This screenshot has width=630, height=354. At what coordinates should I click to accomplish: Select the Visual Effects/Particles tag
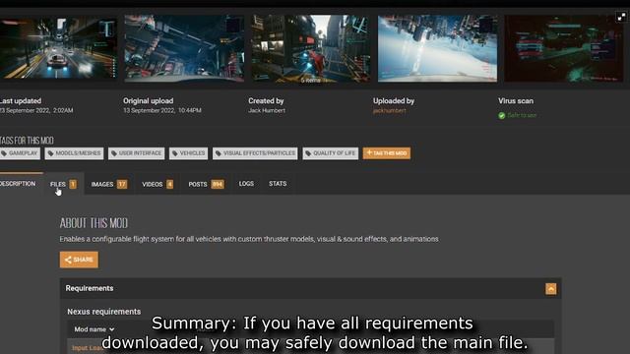[x=255, y=153]
